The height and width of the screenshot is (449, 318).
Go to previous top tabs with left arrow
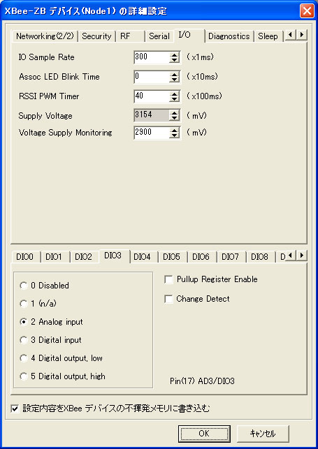coord(291,35)
